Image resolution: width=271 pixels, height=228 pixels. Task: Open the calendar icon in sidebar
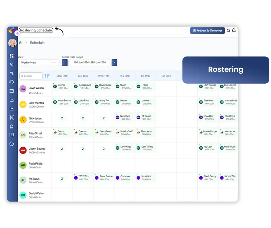pos(12,91)
